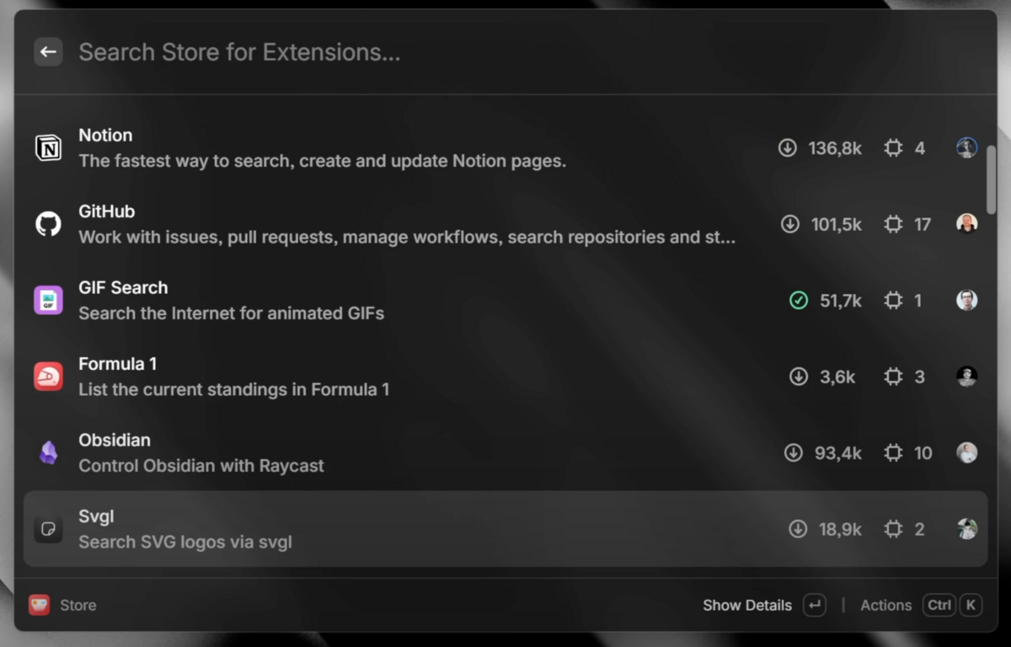Focus the Search Store for Extensions field
This screenshot has width=1011, height=647.
522,52
